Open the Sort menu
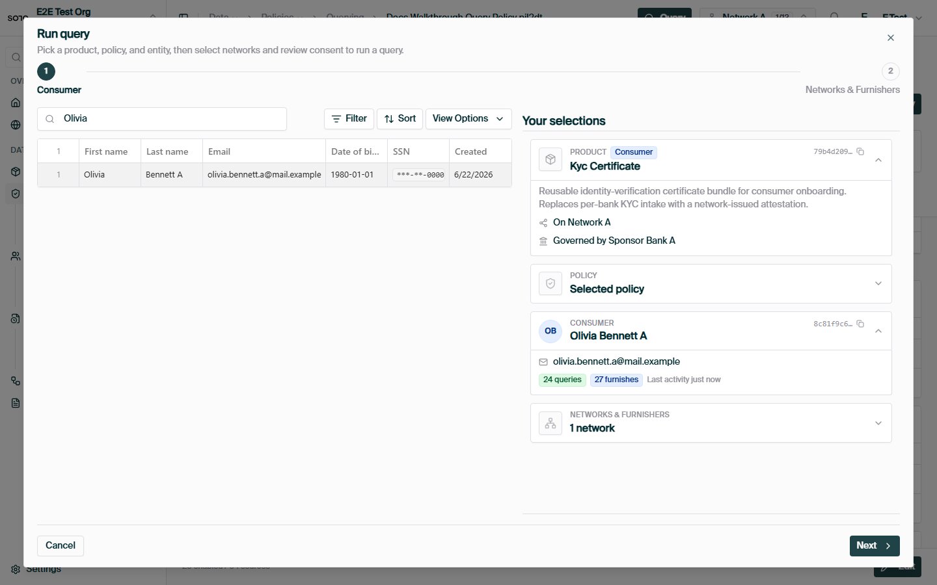The height and width of the screenshot is (585, 937). pyautogui.click(x=400, y=119)
